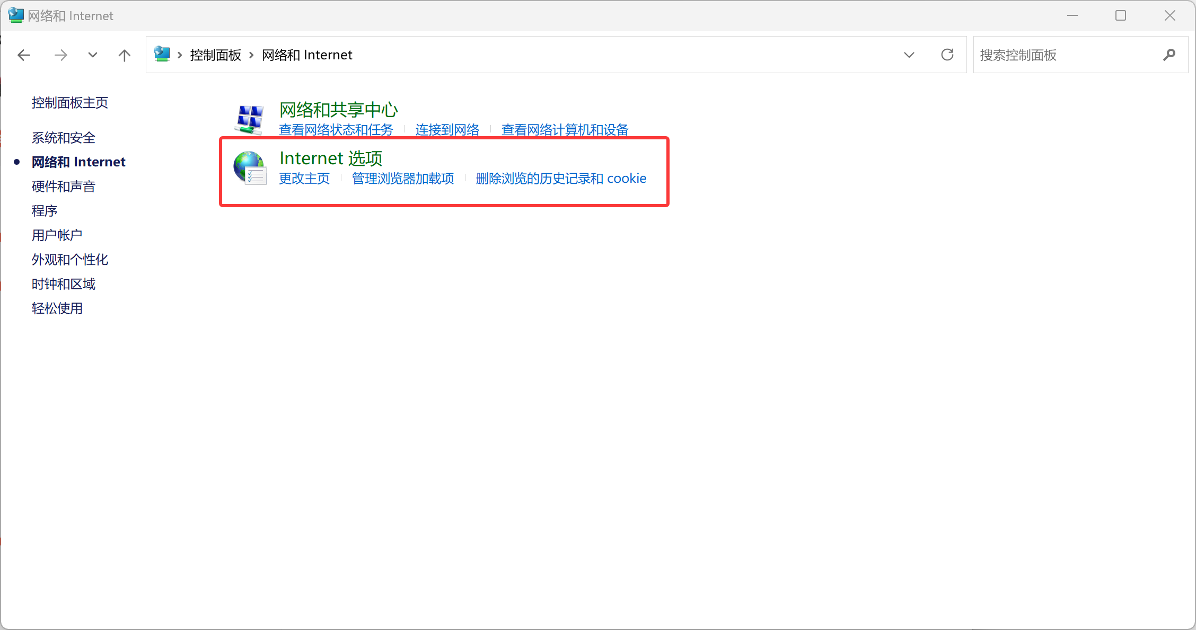
Task: Click the Refresh button in address bar
Action: 947,55
